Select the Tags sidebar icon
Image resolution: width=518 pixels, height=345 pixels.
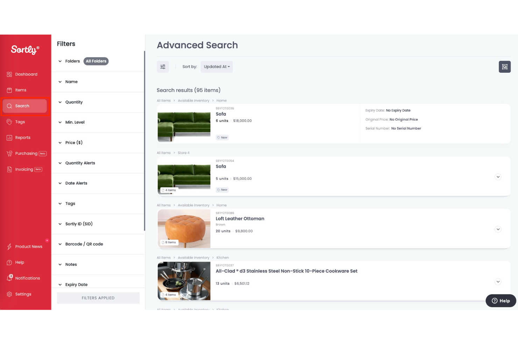[x=20, y=122]
